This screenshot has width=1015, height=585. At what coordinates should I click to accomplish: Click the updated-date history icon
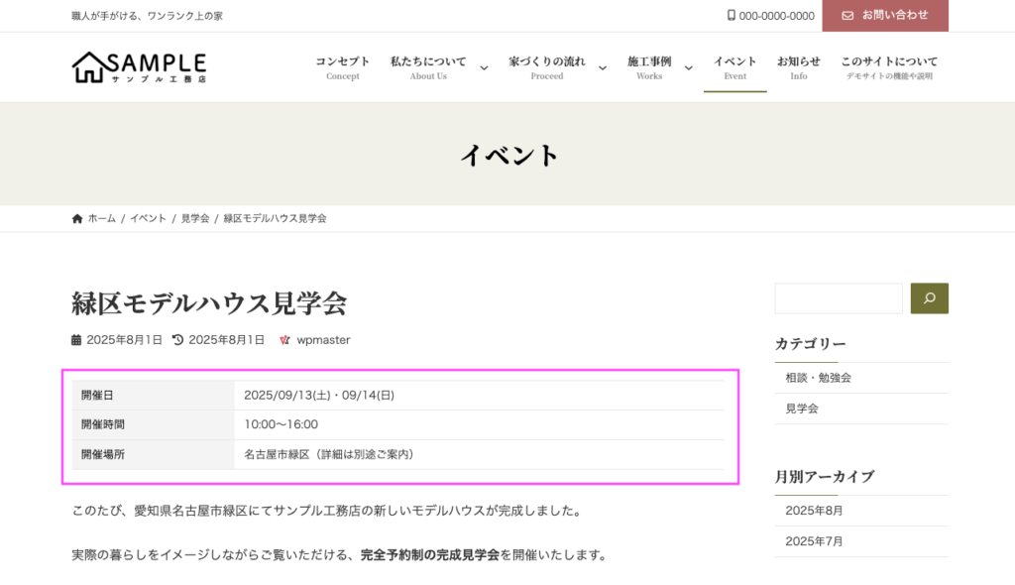pos(178,340)
